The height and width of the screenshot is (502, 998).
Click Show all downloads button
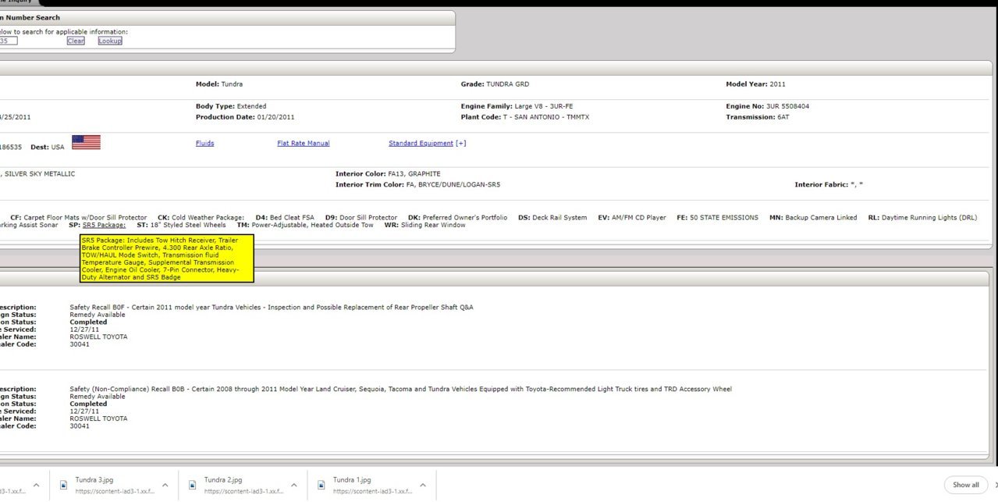pos(965,485)
